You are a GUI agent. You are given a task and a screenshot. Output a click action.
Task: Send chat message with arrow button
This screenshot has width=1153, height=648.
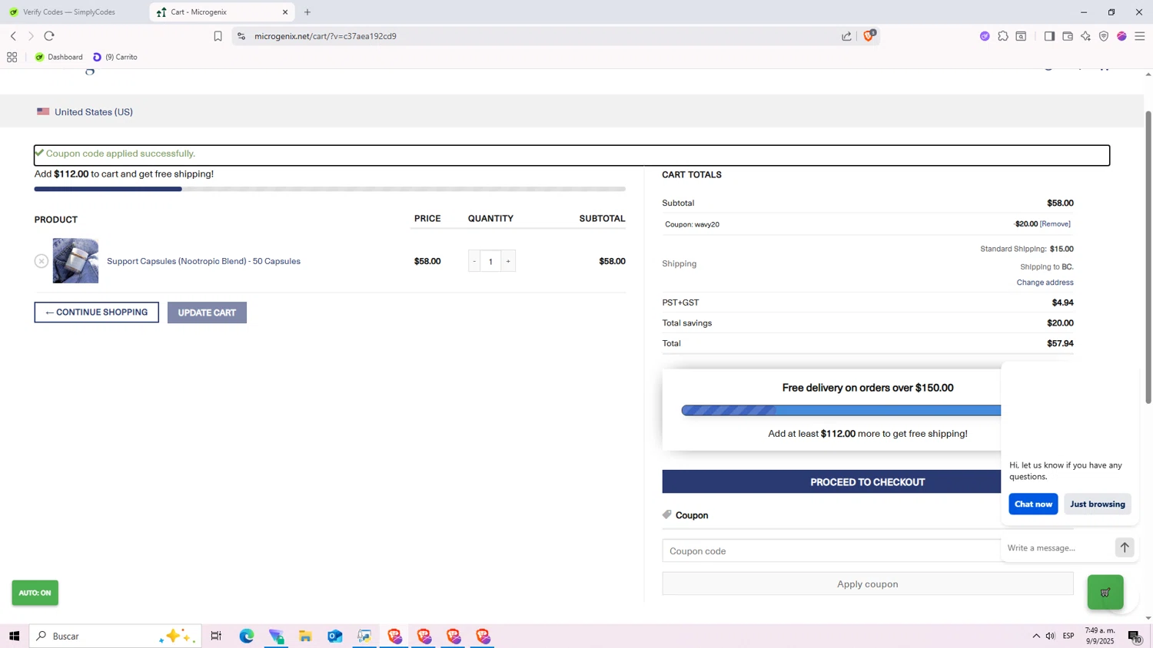click(x=1125, y=547)
